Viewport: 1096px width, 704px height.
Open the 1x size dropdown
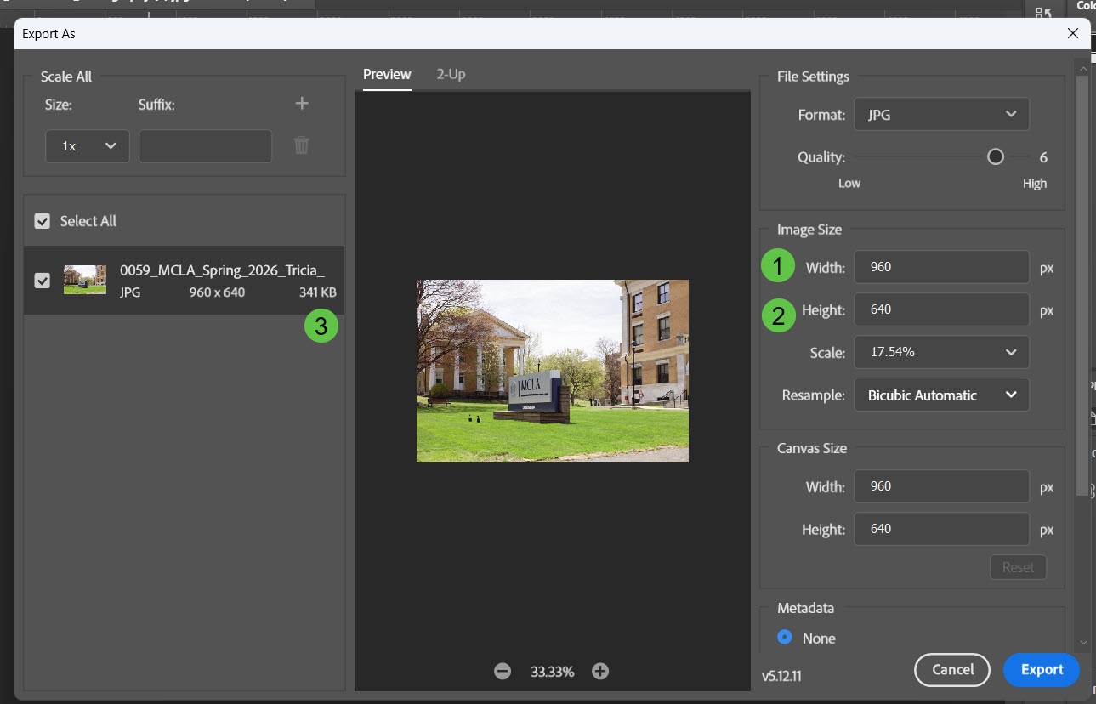click(88, 146)
